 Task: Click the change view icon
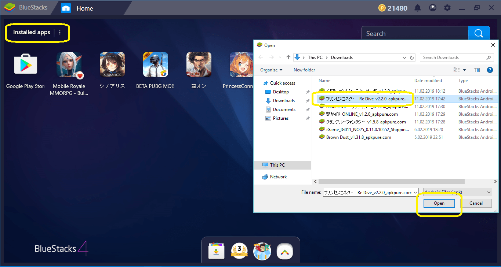coord(457,70)
